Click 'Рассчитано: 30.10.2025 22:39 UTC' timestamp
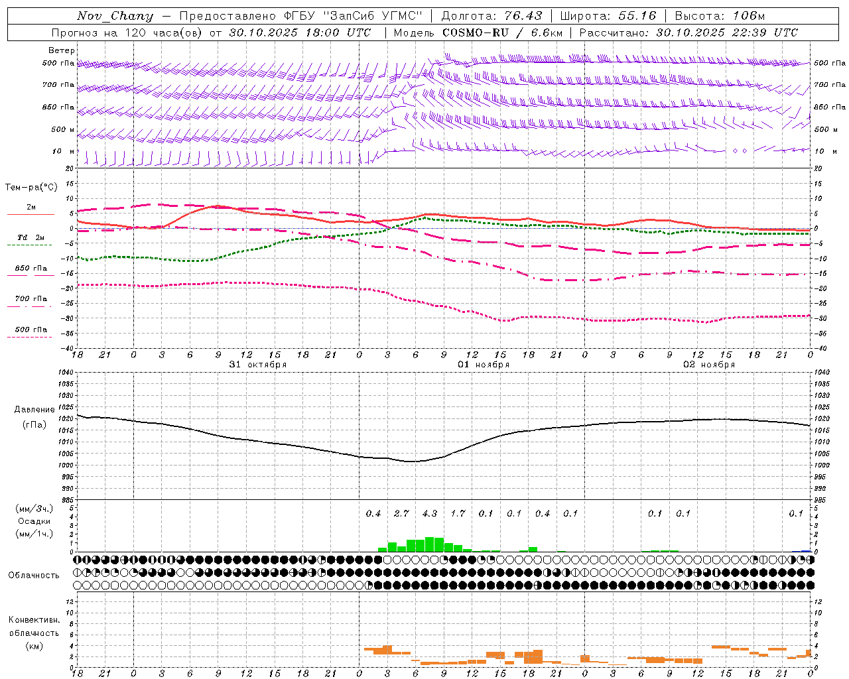 click(688, 32)
